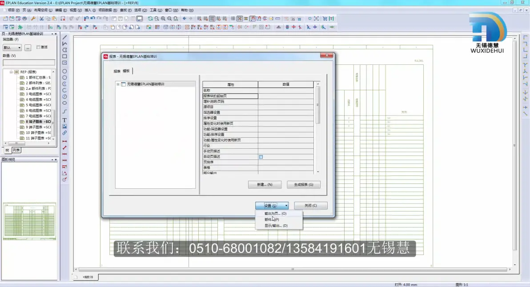The height and width of the screenshot is (287, 530).
Task: Click the 数值 (V) input field
Action: pyautogui.click(x=29, y=63)
